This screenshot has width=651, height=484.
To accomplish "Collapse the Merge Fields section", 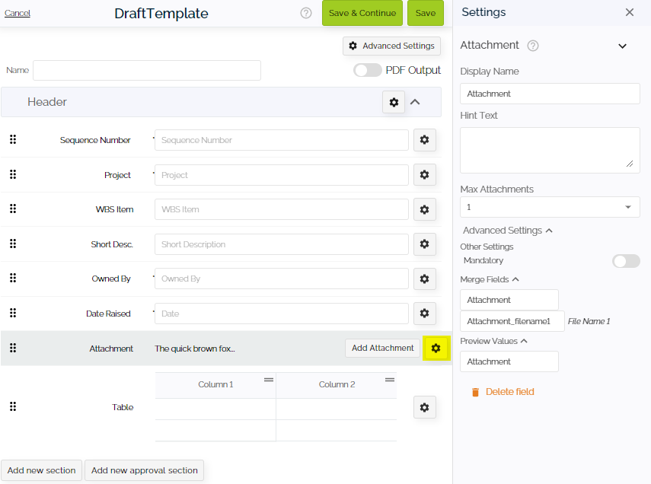I will pyautogui.click(x=515, y=279).
